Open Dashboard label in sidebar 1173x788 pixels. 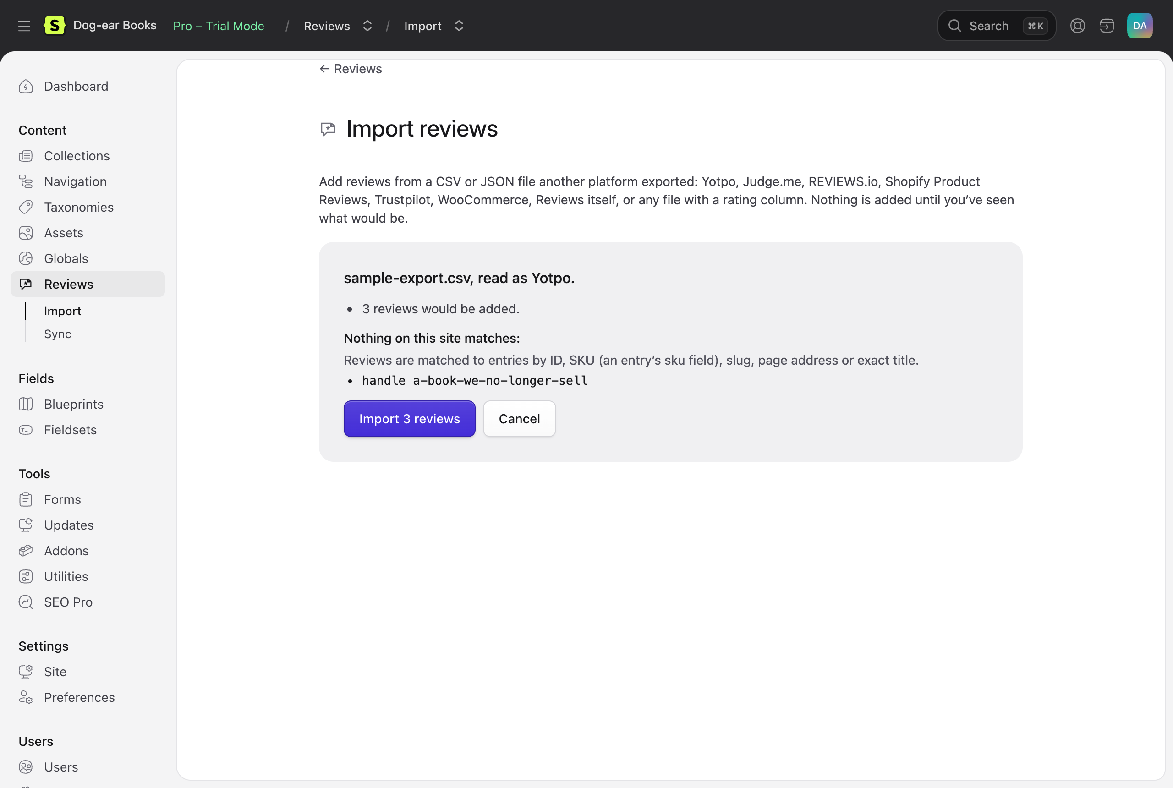(x=76, y=87)
